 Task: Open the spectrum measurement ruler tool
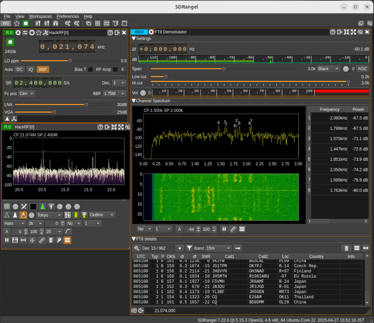coord(42,240)
